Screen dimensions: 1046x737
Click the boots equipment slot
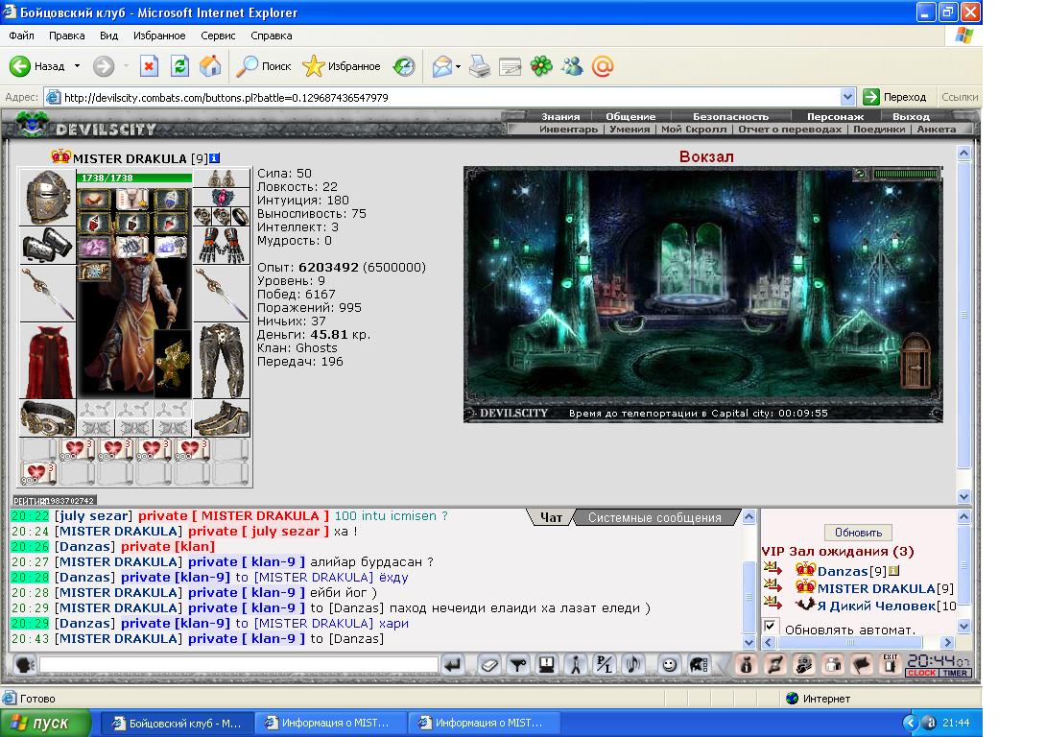(x=222, y=418)
